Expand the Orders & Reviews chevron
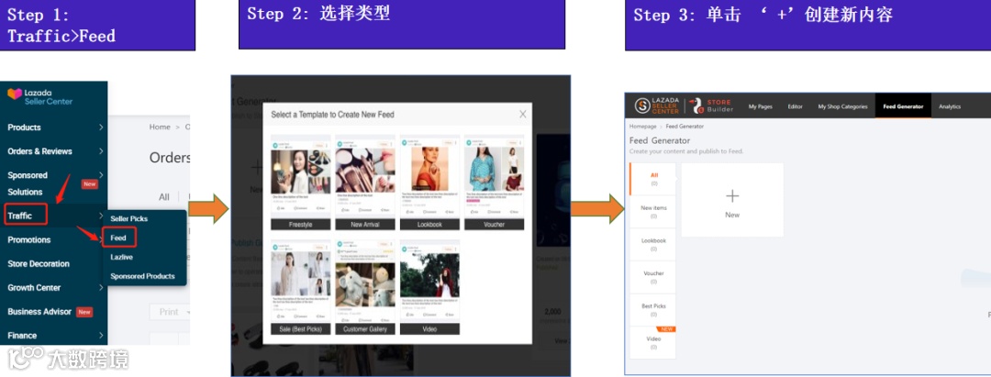991x377 pixels. pos(101,151)
